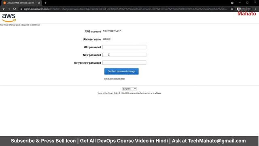
Task: Minimize the browser window
Action: [240, 3]
